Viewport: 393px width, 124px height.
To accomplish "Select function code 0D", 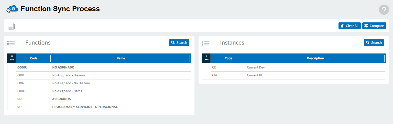I will click(19, 99).
